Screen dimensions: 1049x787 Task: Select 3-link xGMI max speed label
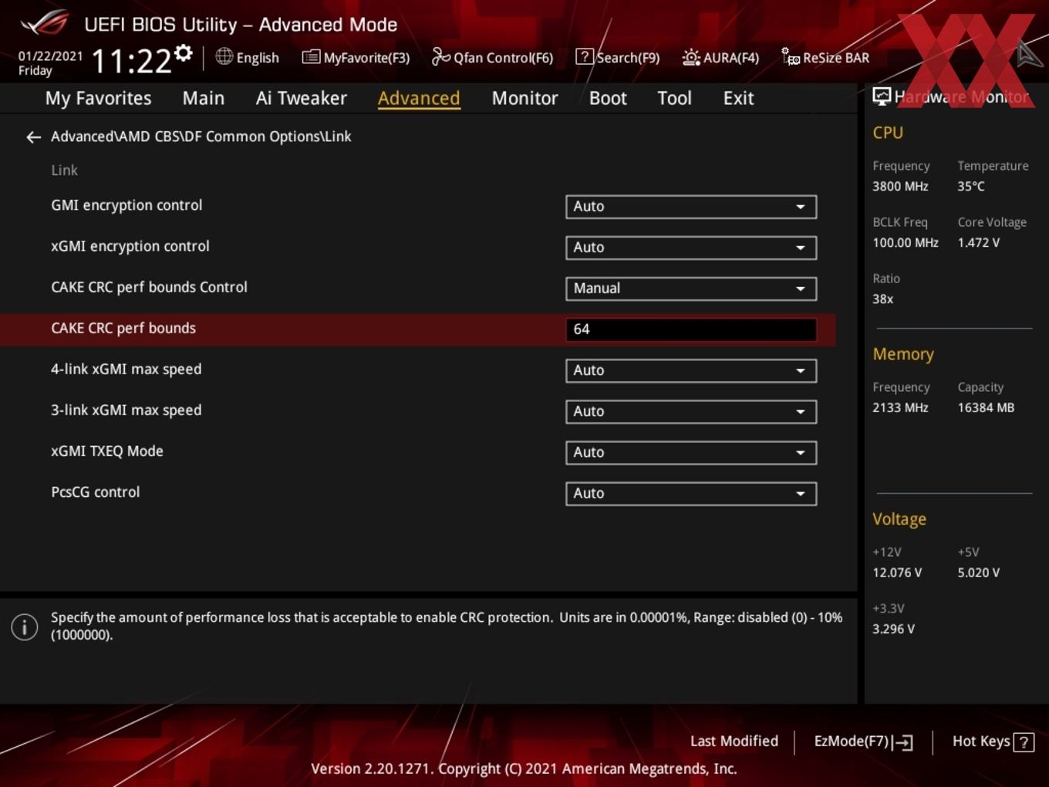[x=126, y=410]
